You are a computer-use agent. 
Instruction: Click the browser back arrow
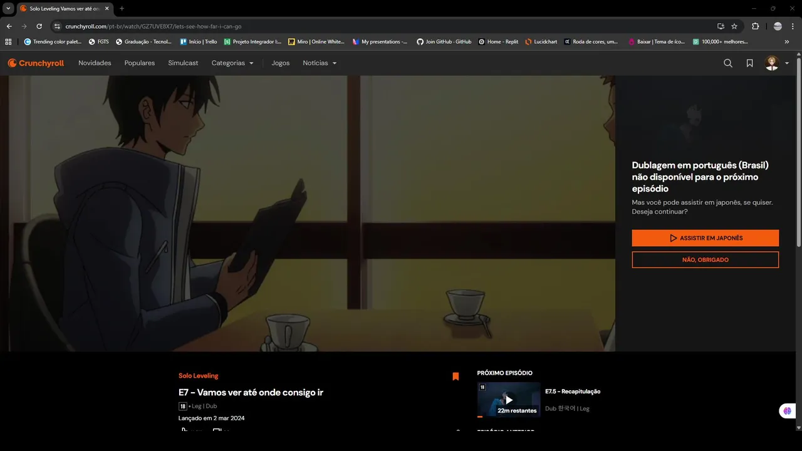9,26
